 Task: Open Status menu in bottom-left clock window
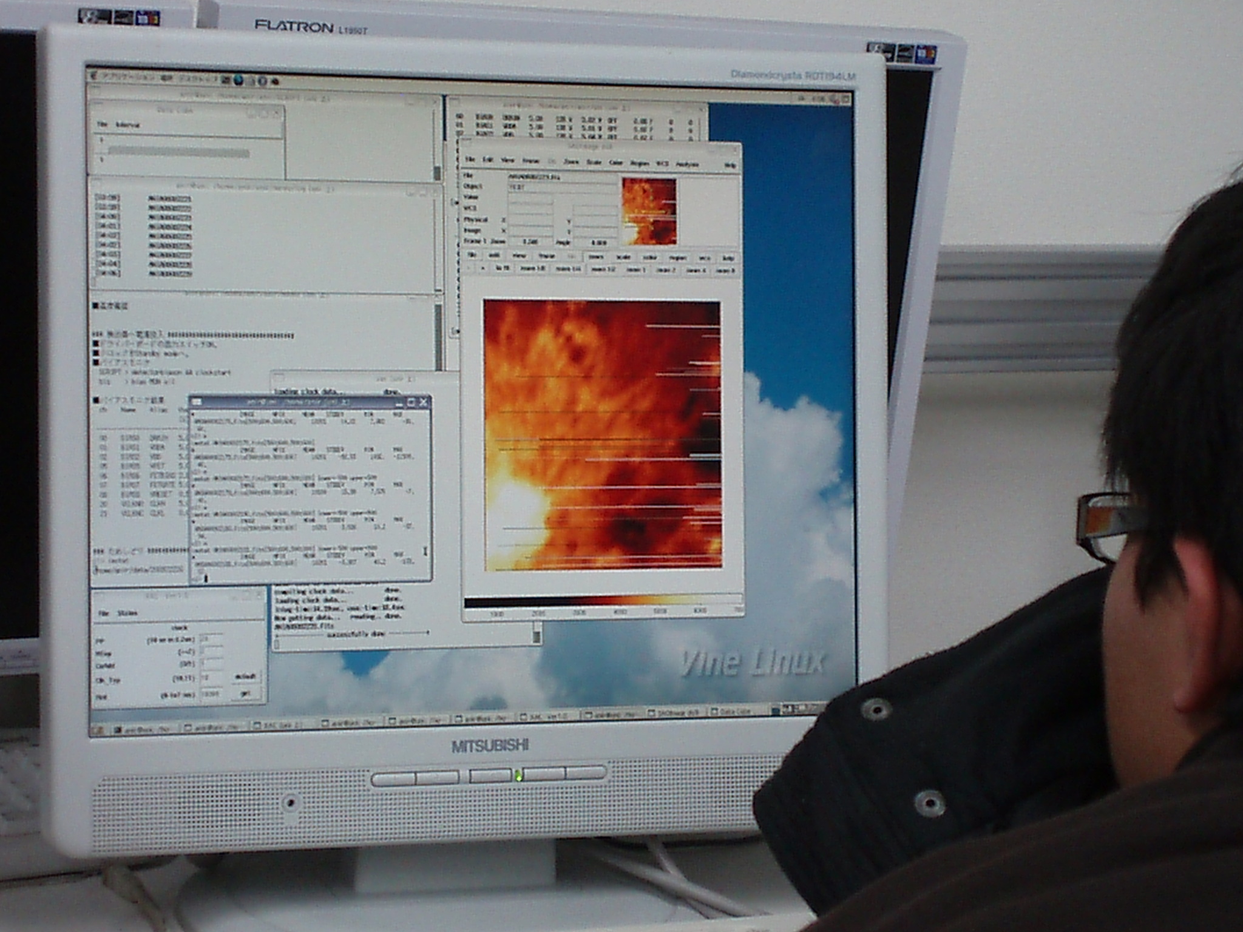[x=127, y=613]
